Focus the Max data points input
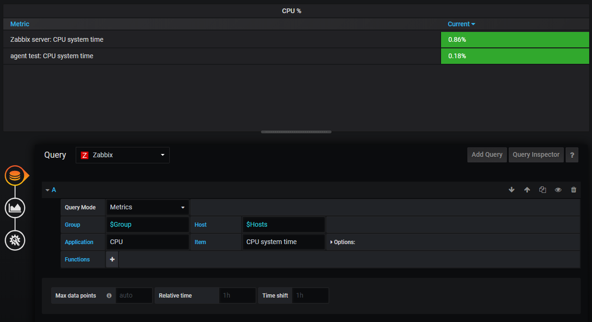Screen dimensions: 592x322 coord(134,295)
